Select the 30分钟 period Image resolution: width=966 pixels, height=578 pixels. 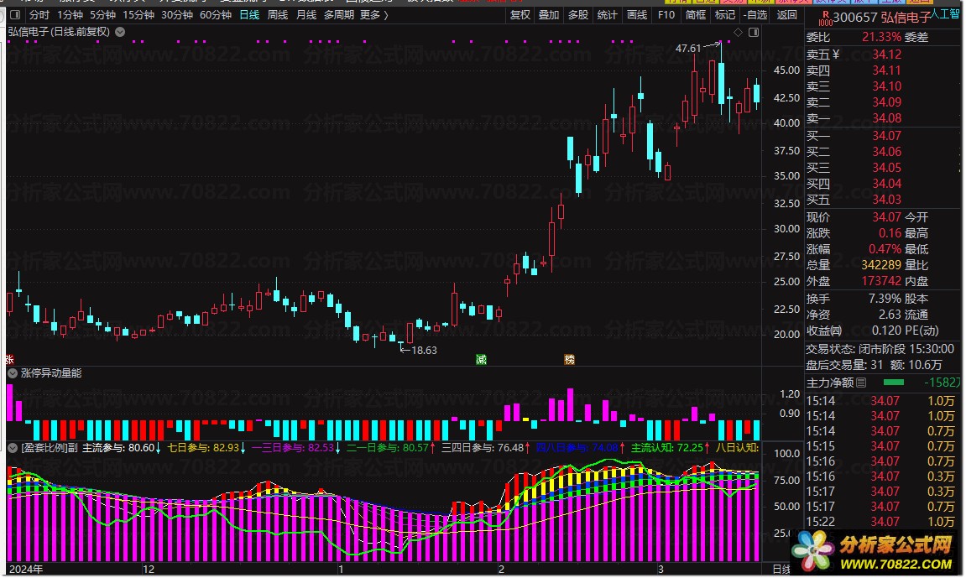[177, 15]
